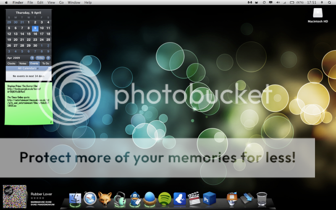Select April 15 in the calendar
The height and width of the screenshot is (210, 336).
point(29,34)
